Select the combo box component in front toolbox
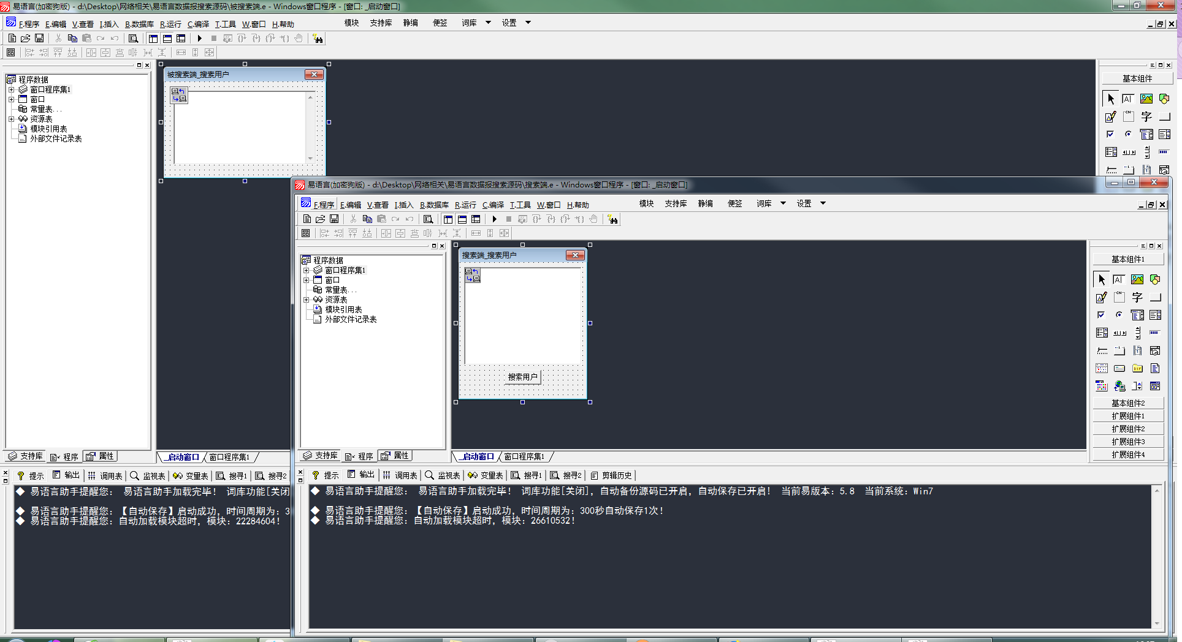This screenshot has width=1182, height=642. coord(1137,315)
